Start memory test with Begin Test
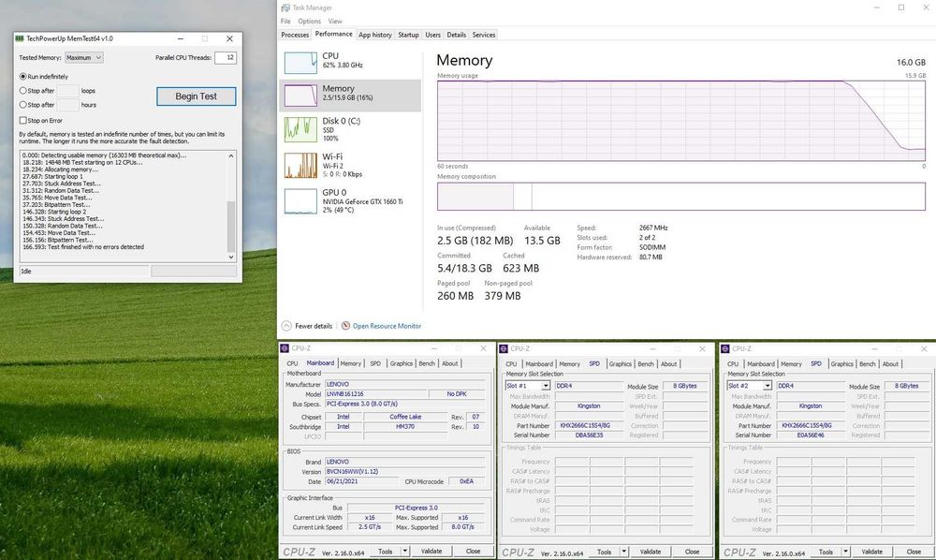936x560 pixels. click(x=197, y=96)
